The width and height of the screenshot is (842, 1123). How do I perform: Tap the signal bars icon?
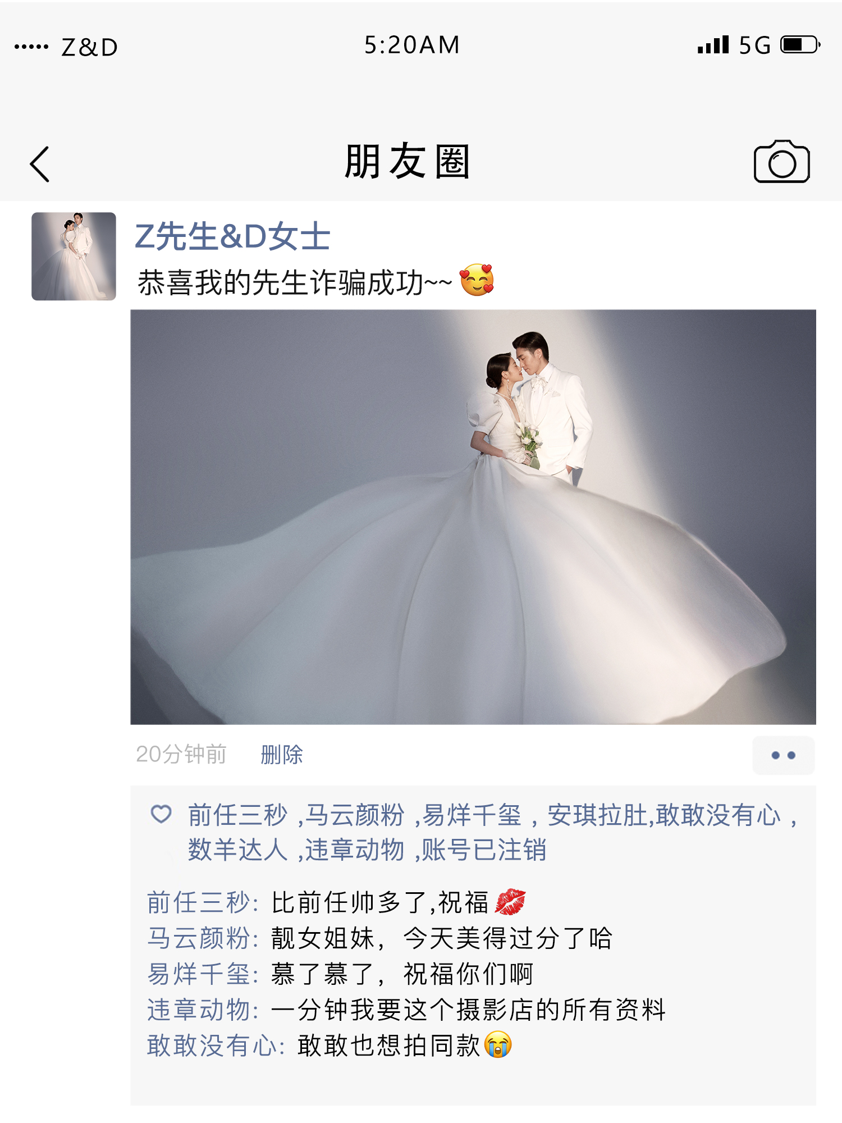[713, 45]
